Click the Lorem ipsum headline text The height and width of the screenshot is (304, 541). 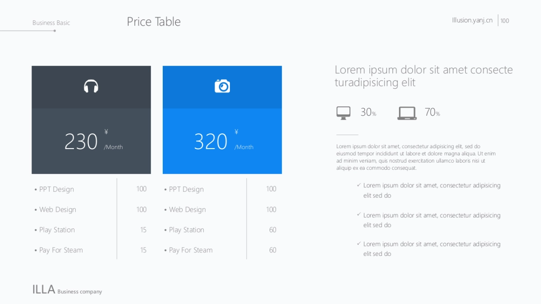[423, 76]
